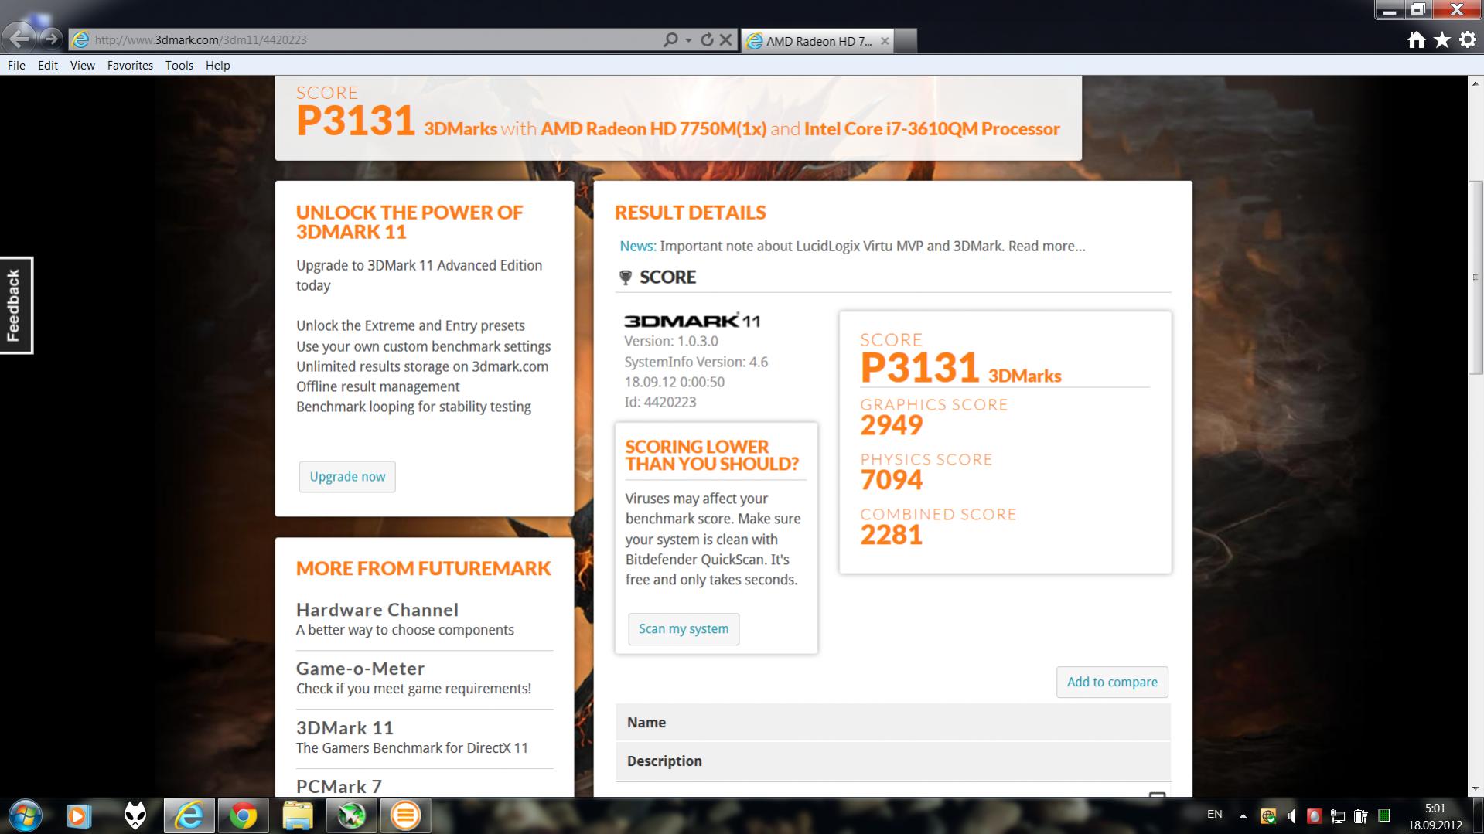Open the Game-o-Meter link

[360, 669]
